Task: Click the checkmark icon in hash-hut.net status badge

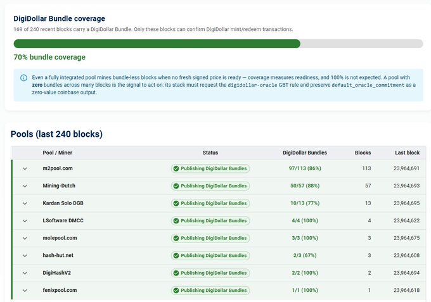Action: [176, 256]
